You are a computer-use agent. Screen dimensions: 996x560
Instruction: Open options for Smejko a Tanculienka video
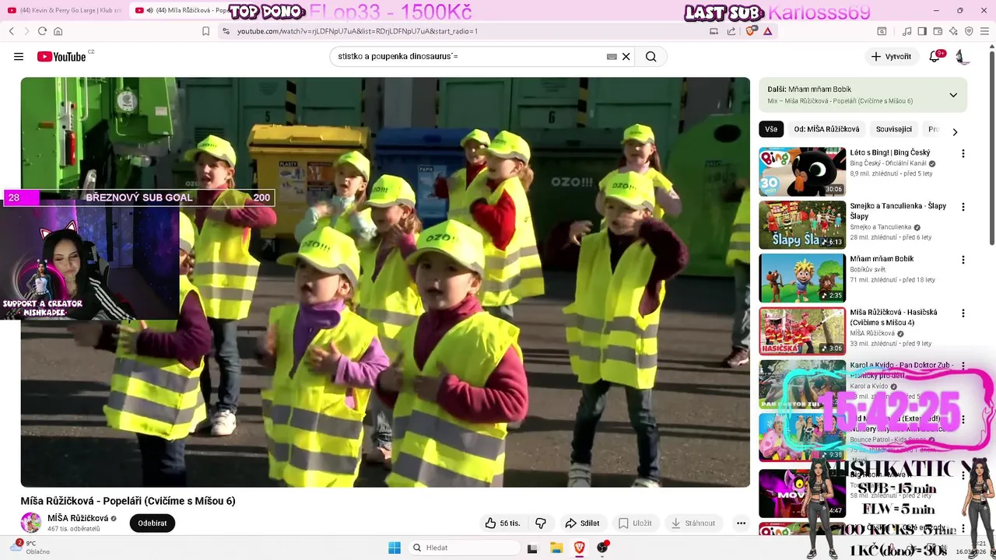(963, 207)
